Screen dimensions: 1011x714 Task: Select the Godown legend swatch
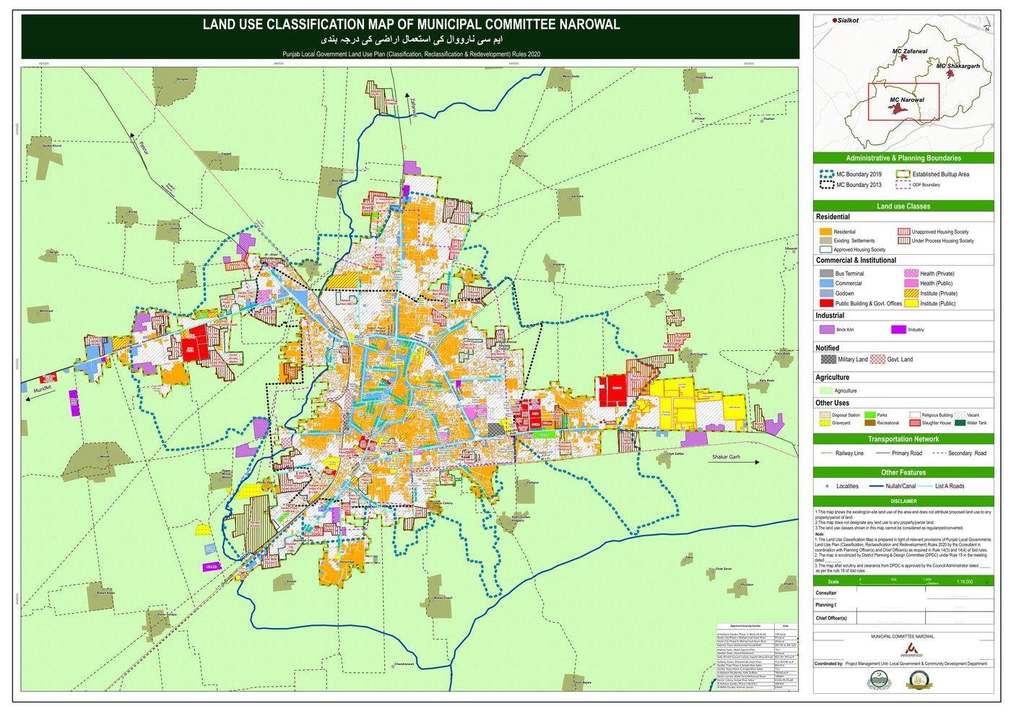pos(826,293)
